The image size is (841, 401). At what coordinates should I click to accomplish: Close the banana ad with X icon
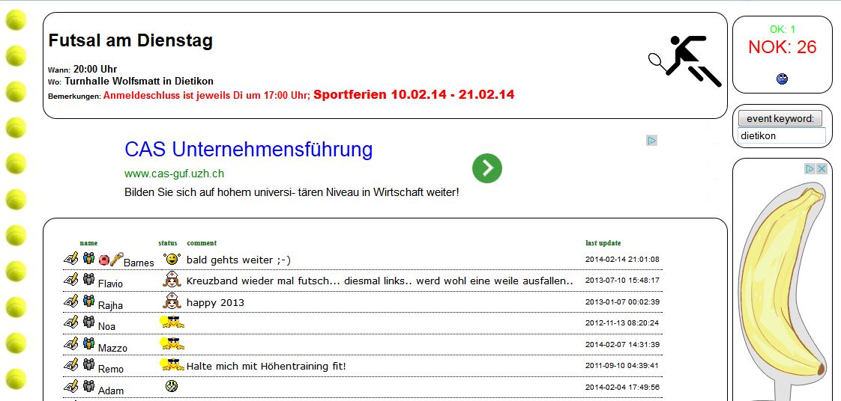tap(822, 168)
